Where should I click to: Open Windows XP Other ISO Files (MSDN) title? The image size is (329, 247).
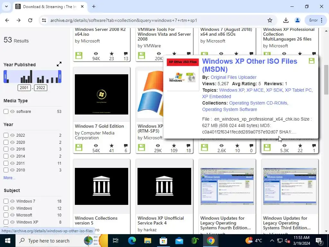tap(249, 65)
